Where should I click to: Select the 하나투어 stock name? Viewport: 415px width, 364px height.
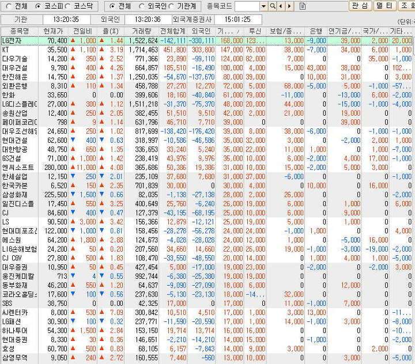(15, 331)
